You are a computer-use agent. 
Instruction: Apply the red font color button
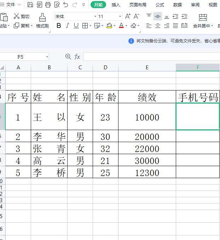pyautogui.click(x=121, y=25)
